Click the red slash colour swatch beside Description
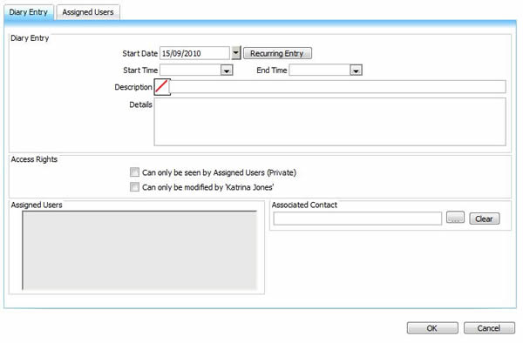This screenshot has width=523, height=343. pyautogui.click(x=162, y=87)
